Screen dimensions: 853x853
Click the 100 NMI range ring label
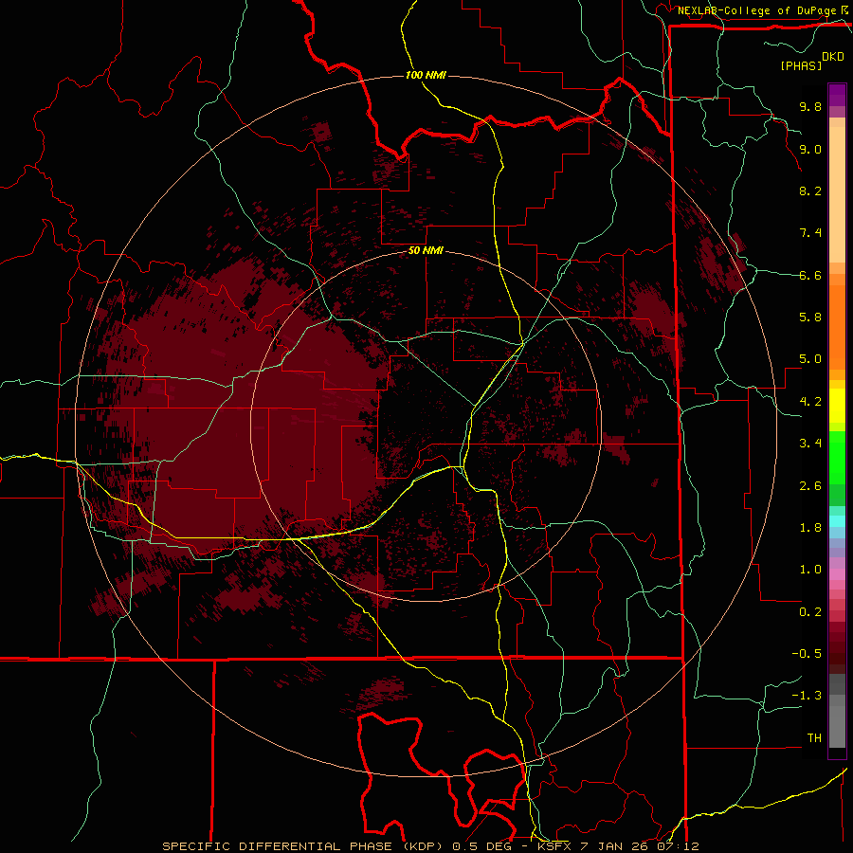point(426,75)
